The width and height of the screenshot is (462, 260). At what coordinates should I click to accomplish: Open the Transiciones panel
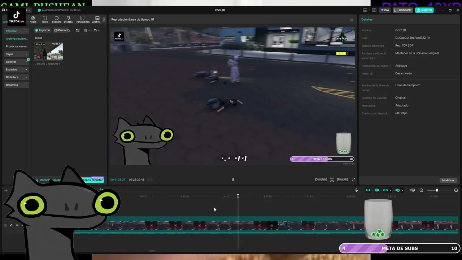click(x=82, y=19)
